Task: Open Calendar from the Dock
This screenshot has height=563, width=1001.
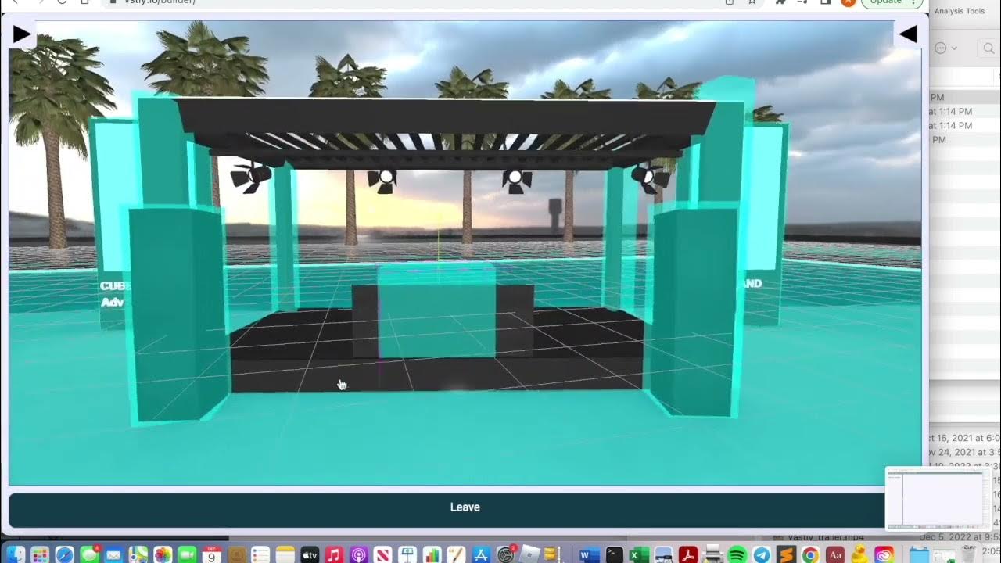Action: pos(211,554)
